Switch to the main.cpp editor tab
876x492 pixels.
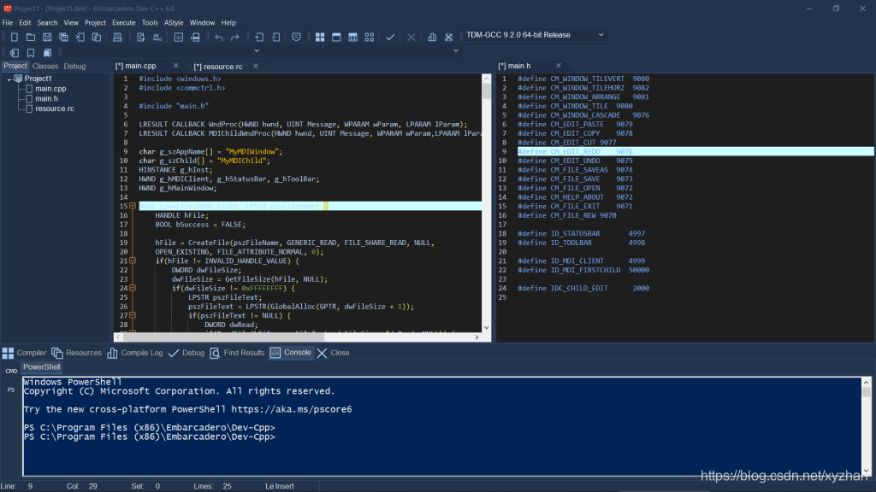pos(136,66)
